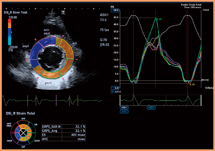Click the AVC button under the ECG strip
Screen dimensions: 215x151
point(124,111)
